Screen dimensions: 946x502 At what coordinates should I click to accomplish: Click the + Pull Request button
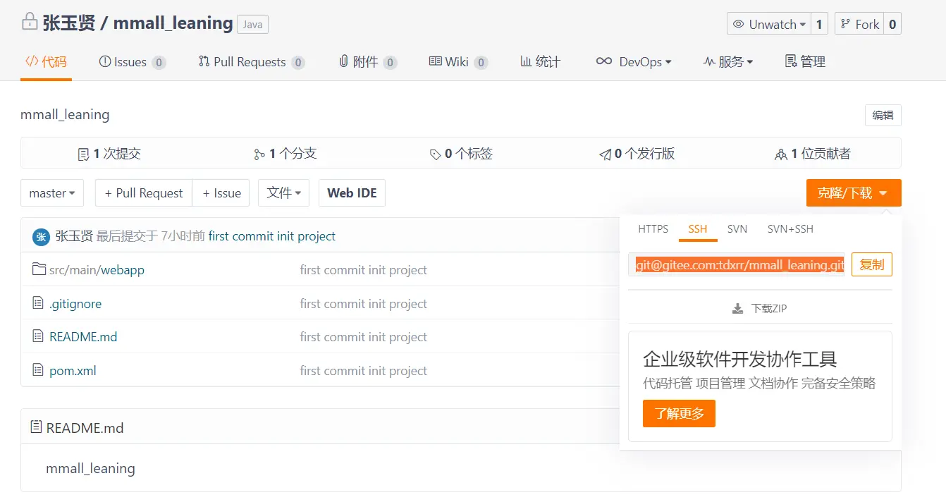click(144, 193)
